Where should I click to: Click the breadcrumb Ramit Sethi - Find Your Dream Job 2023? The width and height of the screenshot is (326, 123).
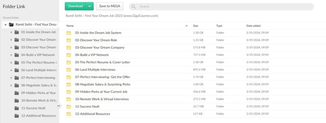(112, 16)
